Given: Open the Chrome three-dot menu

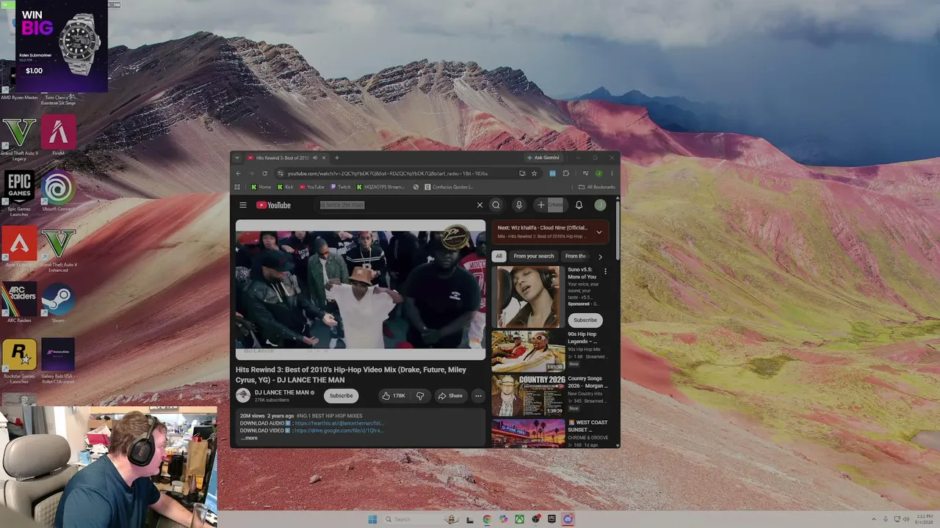Looking at the screenshot, I should [x=612, y=174].
